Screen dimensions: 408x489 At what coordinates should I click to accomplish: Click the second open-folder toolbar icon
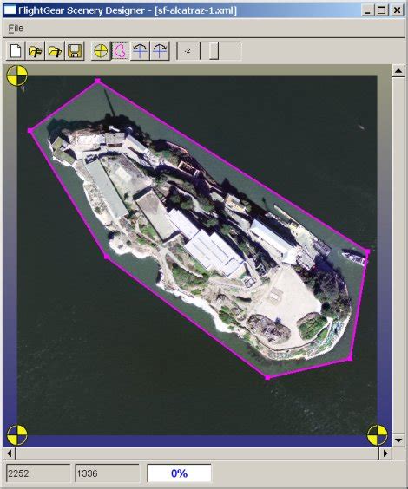(55, 51)
